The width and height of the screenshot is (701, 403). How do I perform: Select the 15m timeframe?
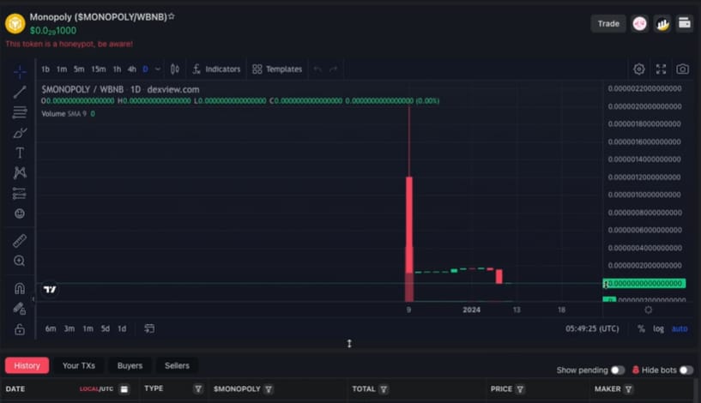(x=99, y=69)
